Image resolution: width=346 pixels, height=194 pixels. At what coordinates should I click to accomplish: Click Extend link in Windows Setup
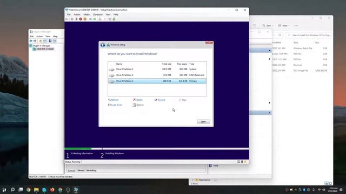pos(138,105)
